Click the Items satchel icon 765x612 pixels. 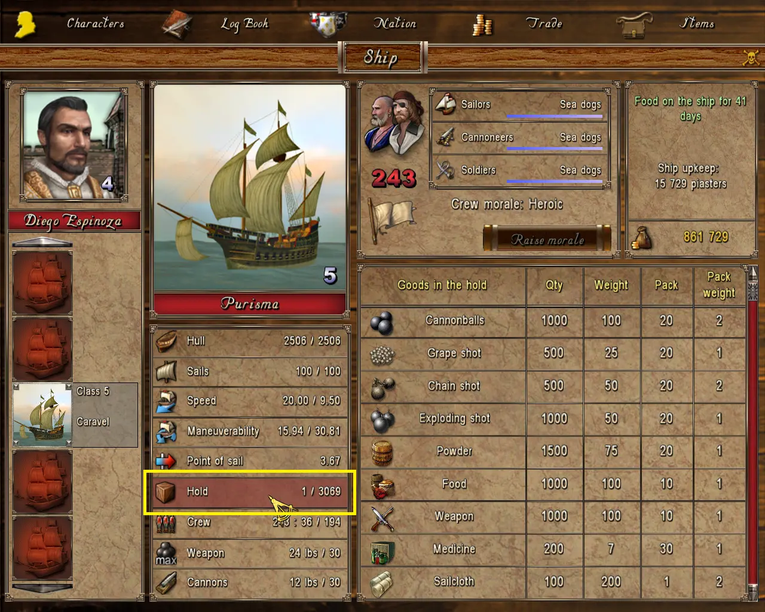635,25
